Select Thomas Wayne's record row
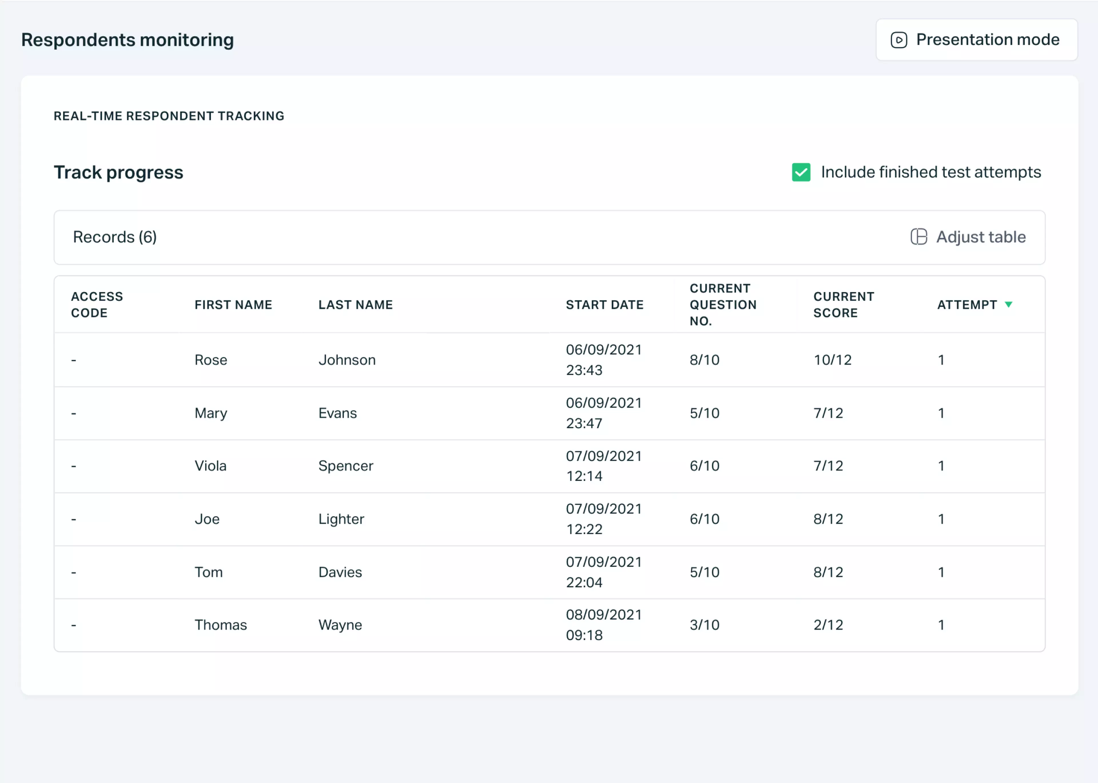Image resolution: width=1098 pixels, height=783 pixels. (x=482, y=625)
